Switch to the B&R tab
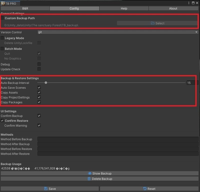The width and height of the screenshot is (200, 192). 25,9
